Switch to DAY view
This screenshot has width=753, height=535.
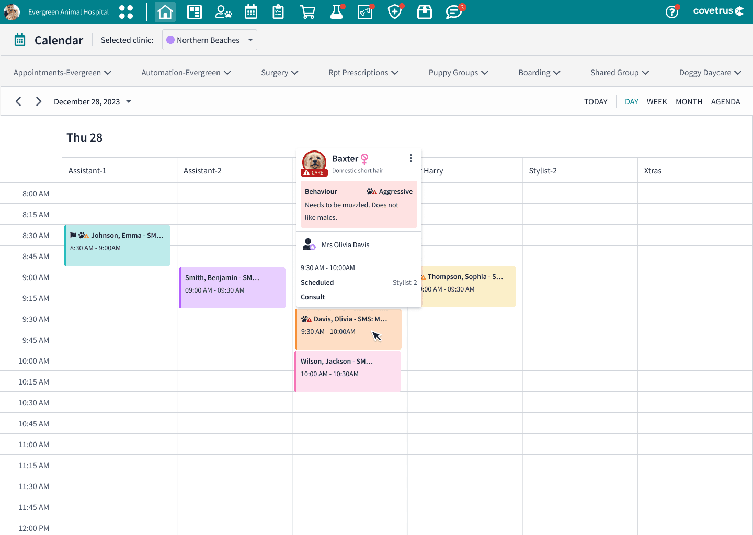click(x=631, y=102)
